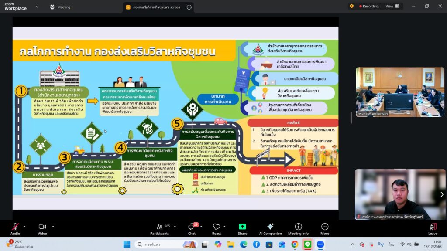This screenshot has height=251, width=447.
Task: Open the Participants panel
Action: [159, 228]
